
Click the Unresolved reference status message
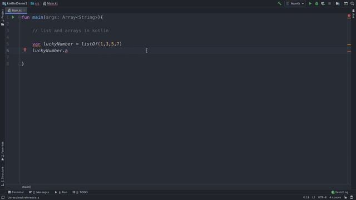23,198
